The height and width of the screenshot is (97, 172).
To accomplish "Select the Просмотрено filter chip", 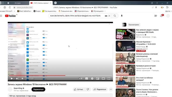I will click(134, 25).
